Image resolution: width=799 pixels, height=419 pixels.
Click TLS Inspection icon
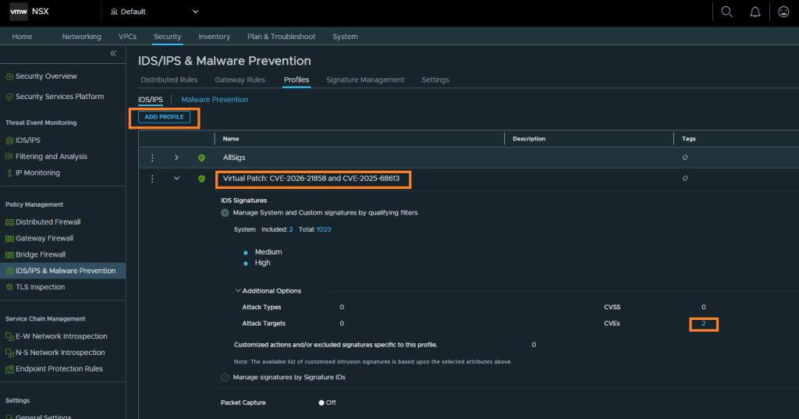(x=9, y=287)
